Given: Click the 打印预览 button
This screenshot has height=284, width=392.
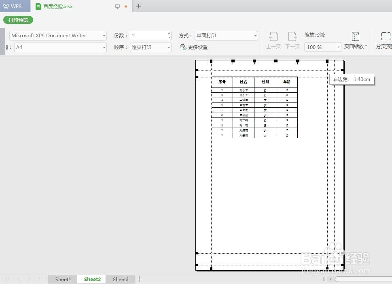Looking at the screenshot, I should (18, 19).
